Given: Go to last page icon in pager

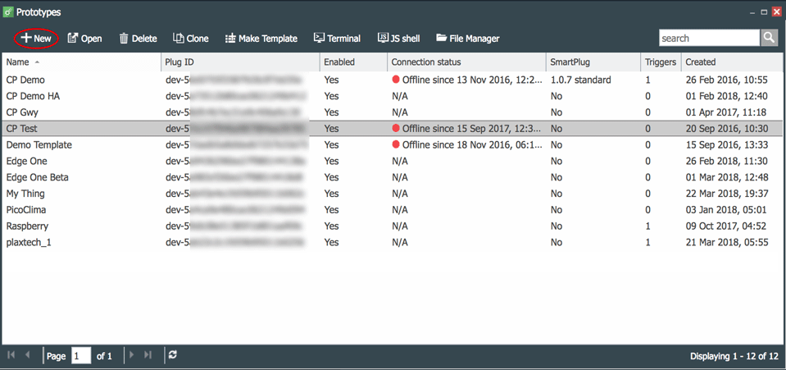Looking at the screenshot, I should pos(148,355).
